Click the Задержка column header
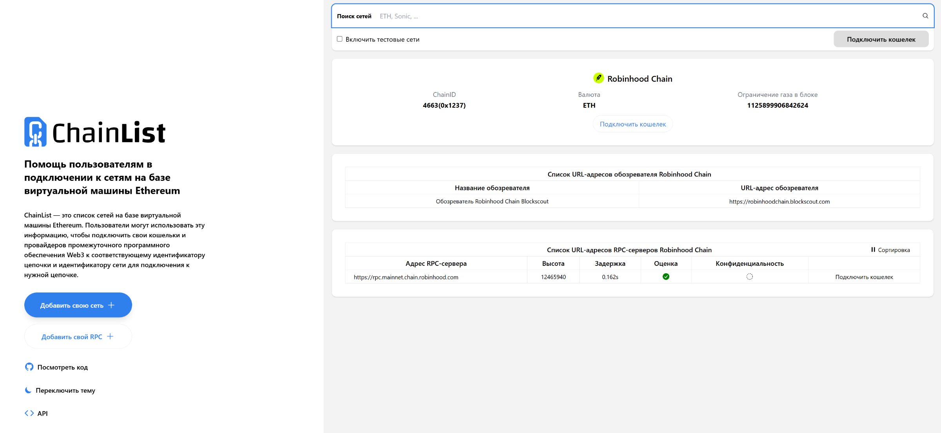The width and height of the screenshot is (941, 433). pos(610,263)
